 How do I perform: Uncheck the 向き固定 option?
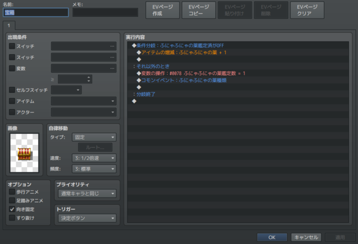[x=12, y=209]
